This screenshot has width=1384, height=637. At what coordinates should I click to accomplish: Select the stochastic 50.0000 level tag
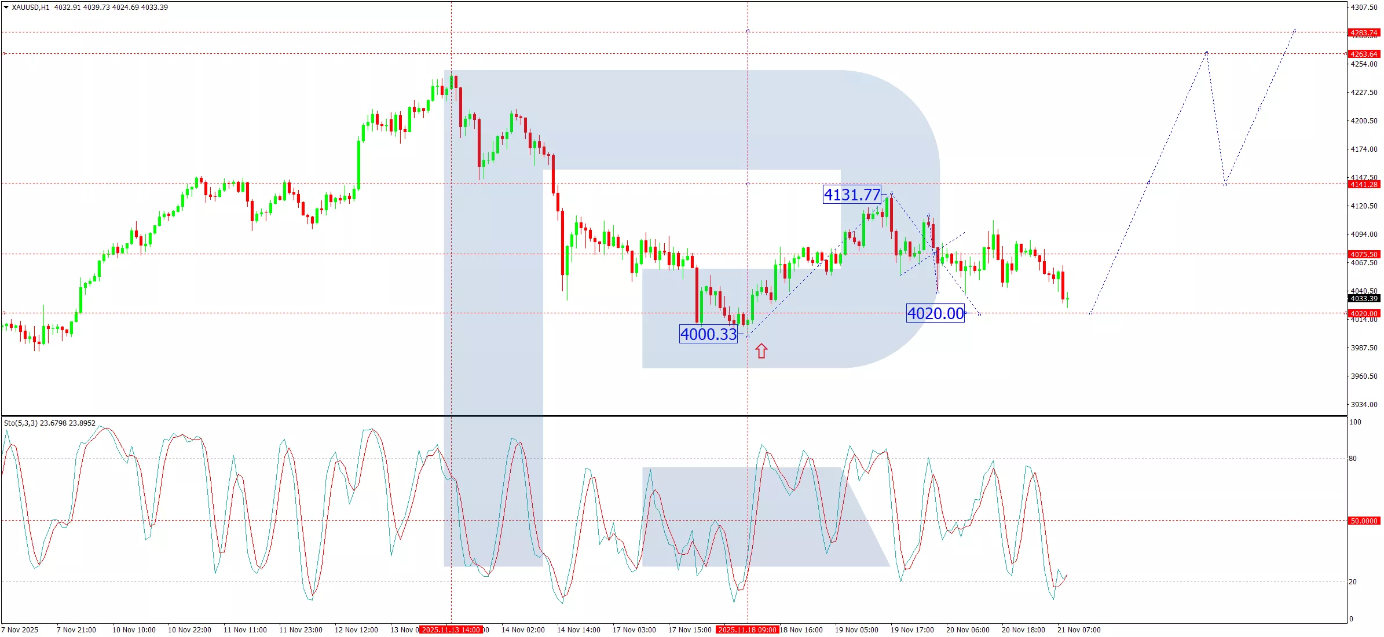pos(1364,521)
